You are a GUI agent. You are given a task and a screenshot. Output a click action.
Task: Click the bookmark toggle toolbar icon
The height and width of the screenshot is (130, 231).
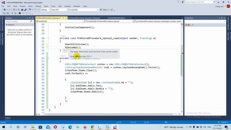pyautogui.click(x=19, y=13)
